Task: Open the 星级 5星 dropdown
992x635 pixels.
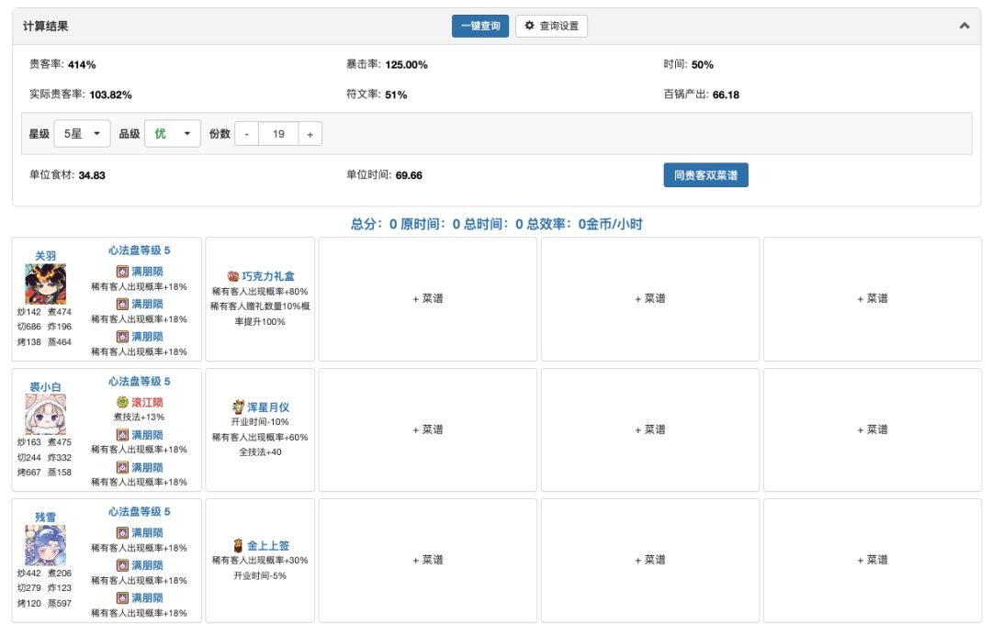Action: pos(83,134)
